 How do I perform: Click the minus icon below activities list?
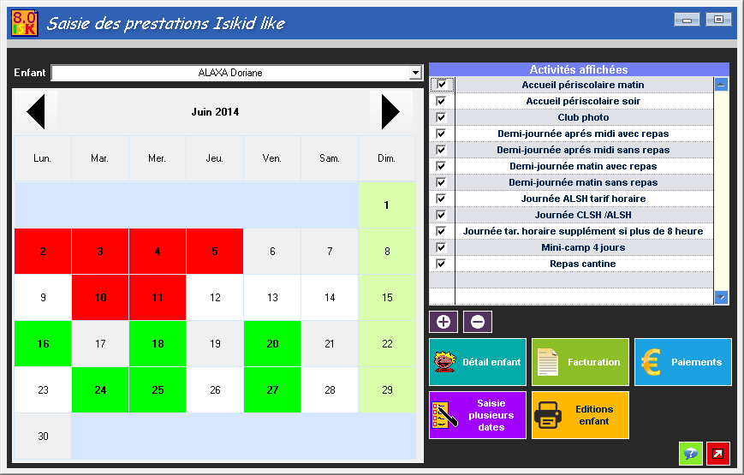(478, 322)
